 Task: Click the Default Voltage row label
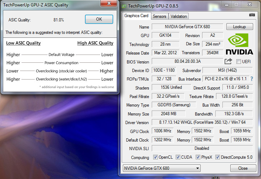coord(61,55)
